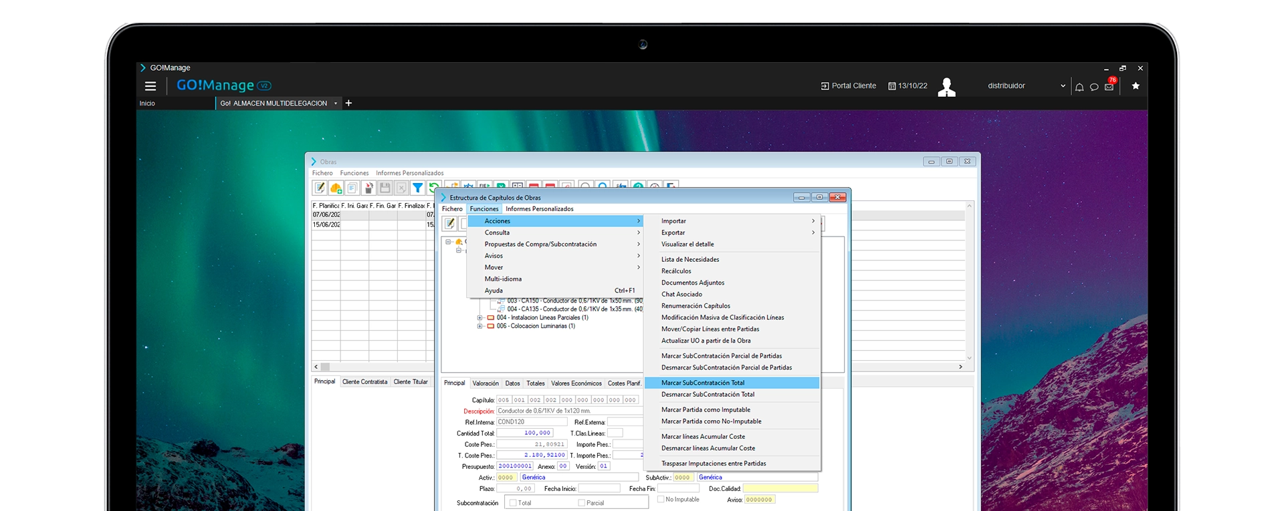Expand the Importar submenu
1284x511 pixels.
[732, 221]
